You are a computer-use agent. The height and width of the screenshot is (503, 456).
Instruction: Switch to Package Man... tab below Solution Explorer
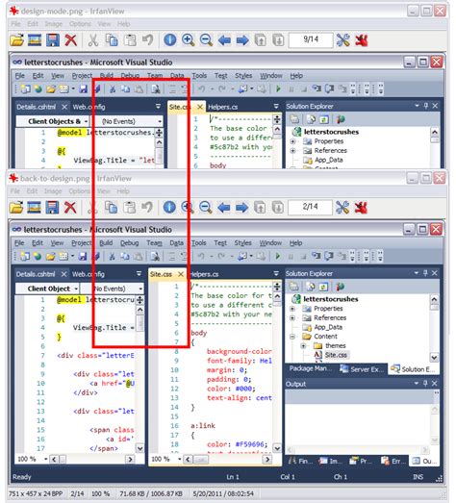311,368
